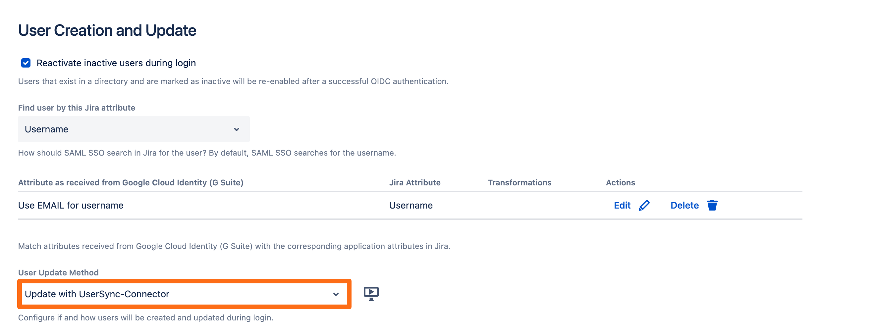Select the 'Use EMAIL for username' row cell
This screenshot has width=874, height=335.
[x=71, y=205]
